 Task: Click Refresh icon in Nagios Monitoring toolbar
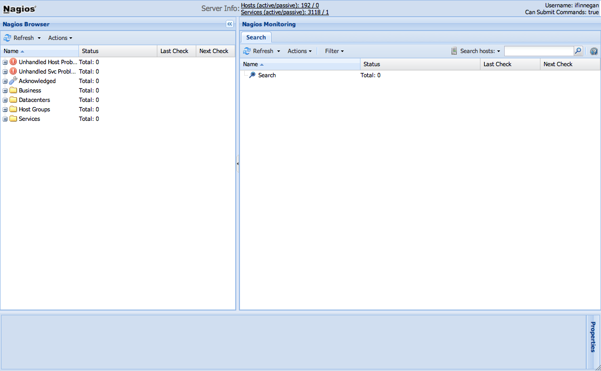pos(247,51)
